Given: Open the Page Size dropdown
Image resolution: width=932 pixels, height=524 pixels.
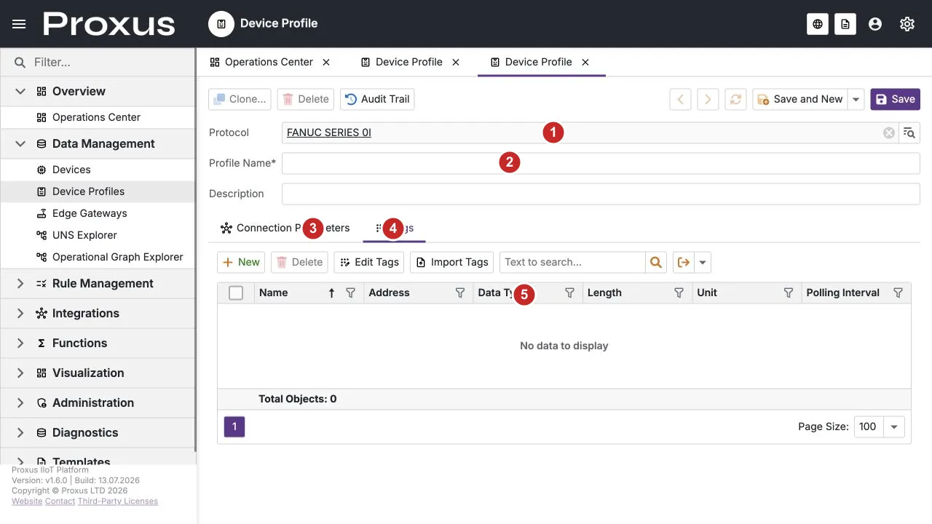Looking at the screenshot, I should click(x=894, y=426).
